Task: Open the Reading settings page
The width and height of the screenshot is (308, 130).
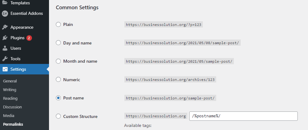Action: click(x=10, y=98)
